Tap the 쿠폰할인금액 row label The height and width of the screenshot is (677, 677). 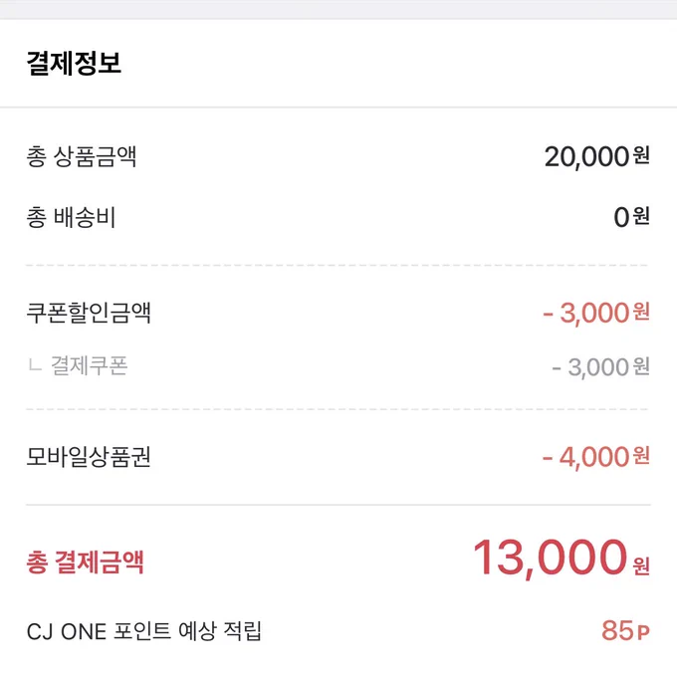pyautogui.click(x=89, y=313)
